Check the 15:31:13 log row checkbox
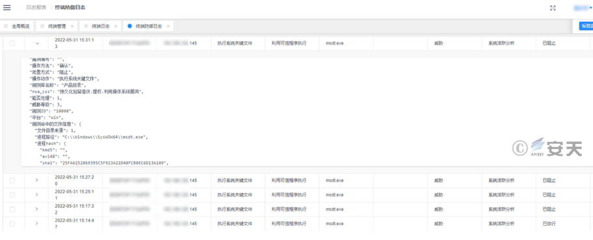This screenshot has width=593, height=240. click(x=12, y=43)
